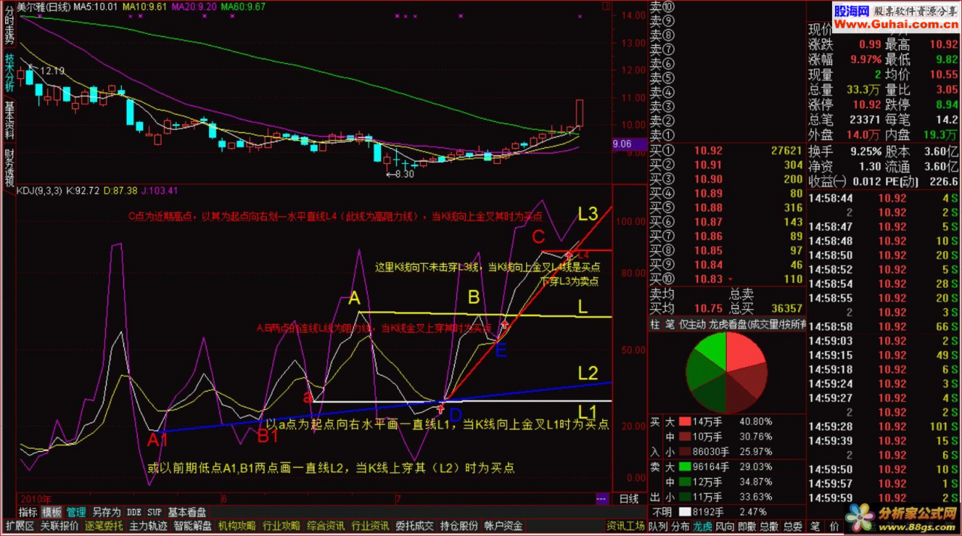Select the 队列 tab under the pie chart
The width and height of the screenshot is (962, 536).
(x=658, y=526)
